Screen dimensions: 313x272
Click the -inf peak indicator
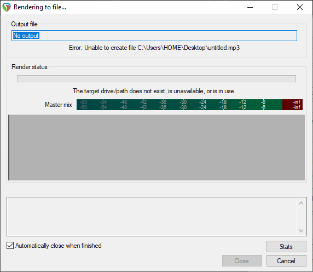tap(292, 105)
